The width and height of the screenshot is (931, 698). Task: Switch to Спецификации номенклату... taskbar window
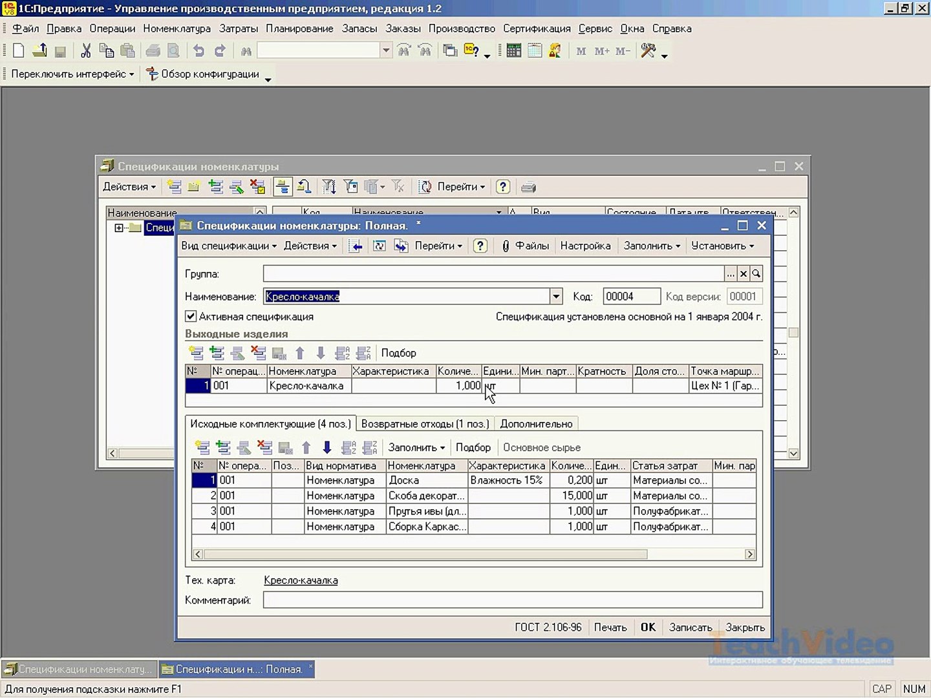point(79,670)
